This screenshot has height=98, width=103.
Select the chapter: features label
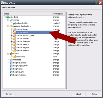(x=23, y=41)
